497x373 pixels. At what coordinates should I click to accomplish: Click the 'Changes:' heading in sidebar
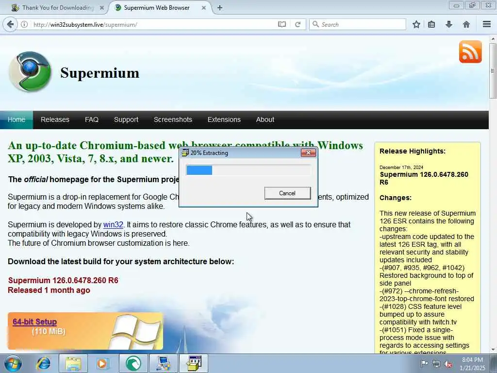click(x=395, y=198)
